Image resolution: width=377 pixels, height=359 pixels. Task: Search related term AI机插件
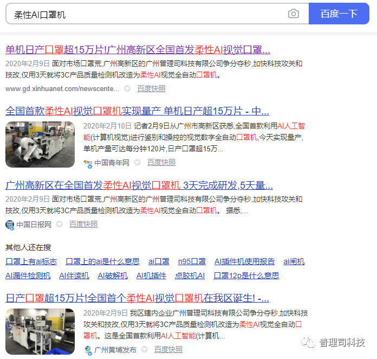pyautogui.click(x=151, y=275)
